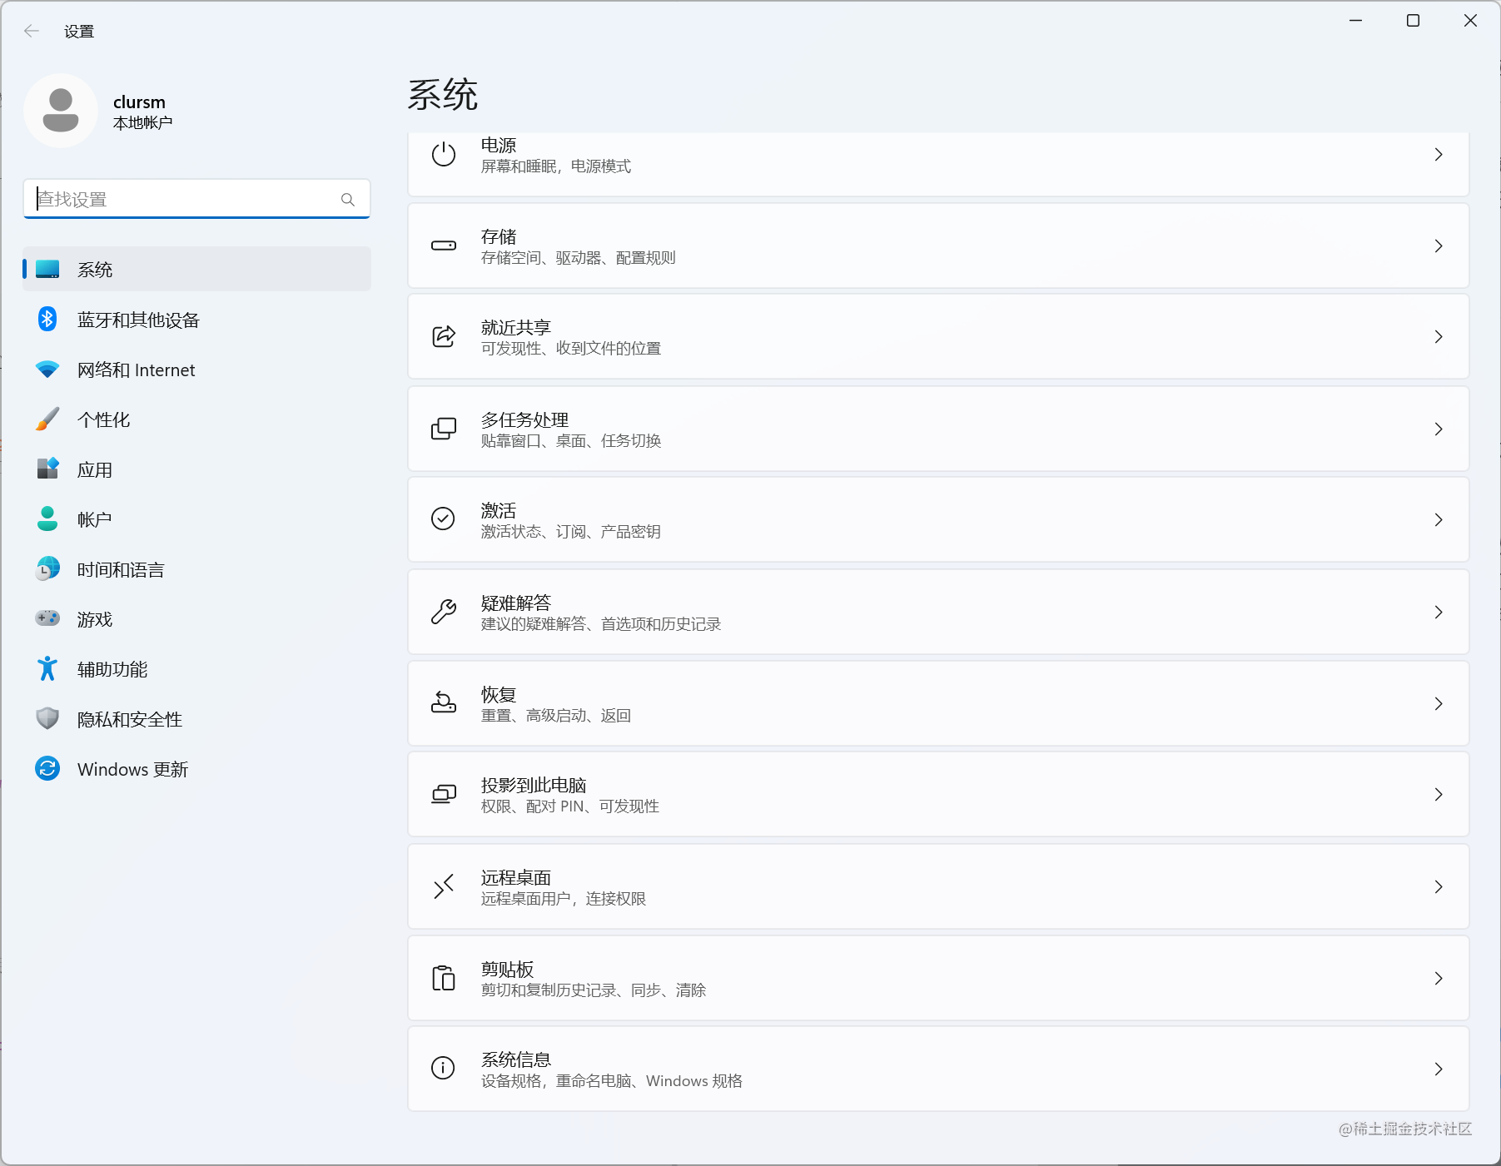The width and height of the screenshot is (1501, 1166).
Task: Open 时间和语言 category label
Action: [121, 569]
